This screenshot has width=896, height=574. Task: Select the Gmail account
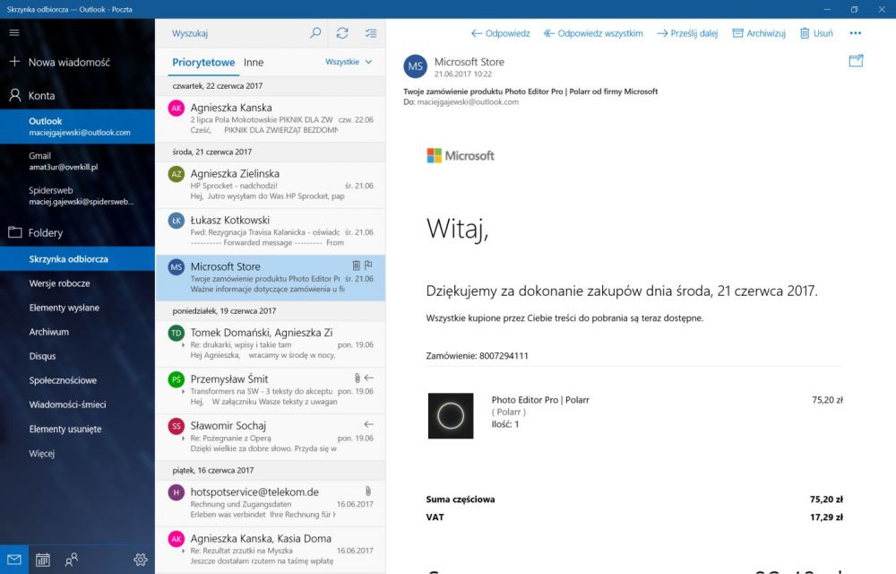click(x=77, y=161)
